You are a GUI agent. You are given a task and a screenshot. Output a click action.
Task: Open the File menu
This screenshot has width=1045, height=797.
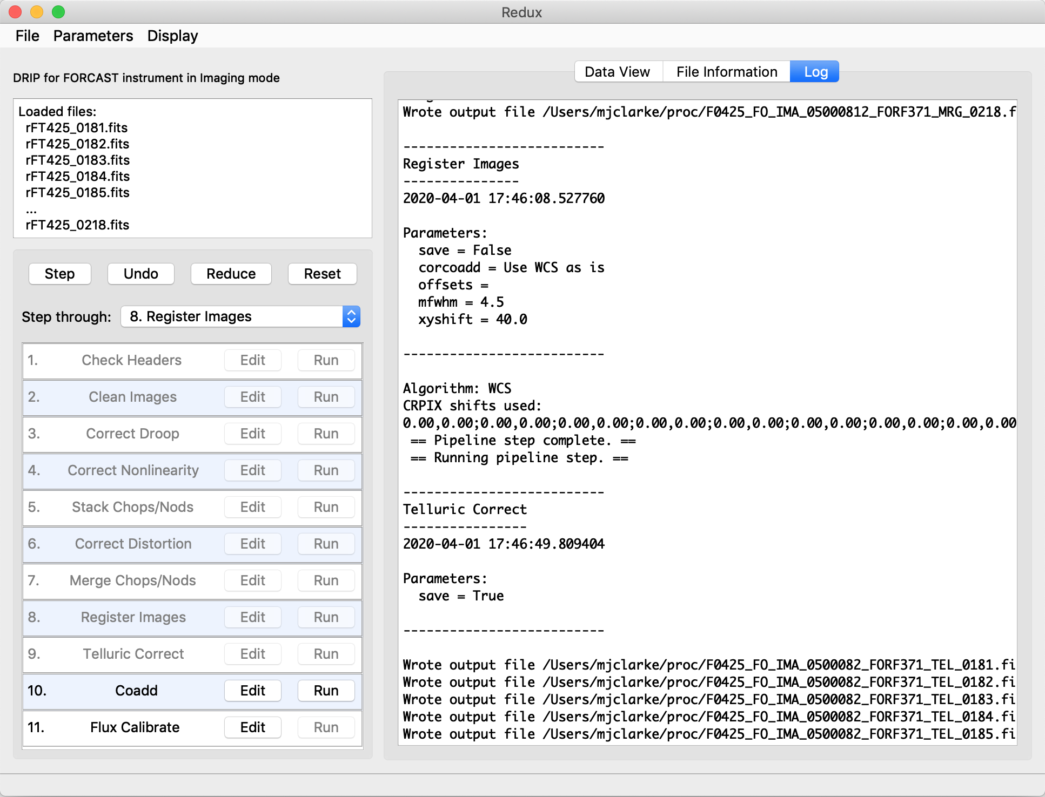pyautogui.click(x=27, y=36)
